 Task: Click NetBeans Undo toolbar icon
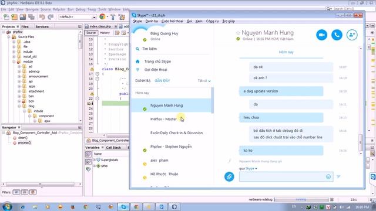(42, 17)
